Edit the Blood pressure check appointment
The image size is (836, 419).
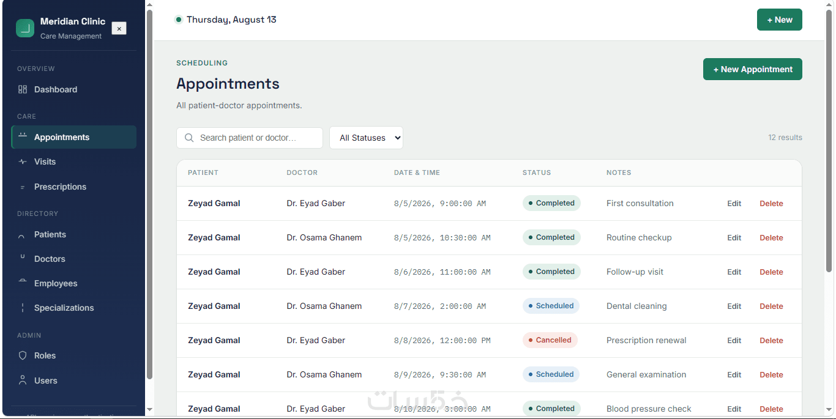tap(734, 409)
